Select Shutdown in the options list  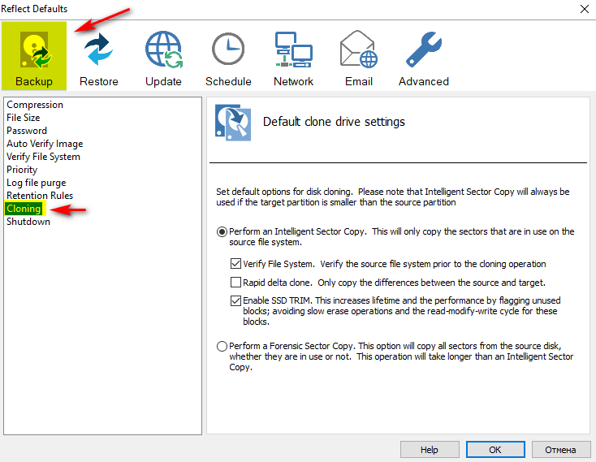click(x=28, y=222)
